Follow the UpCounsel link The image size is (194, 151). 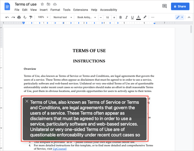(59, 149)
